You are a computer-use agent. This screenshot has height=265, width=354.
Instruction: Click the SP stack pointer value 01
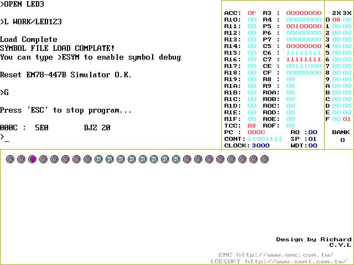click(313, 139)
